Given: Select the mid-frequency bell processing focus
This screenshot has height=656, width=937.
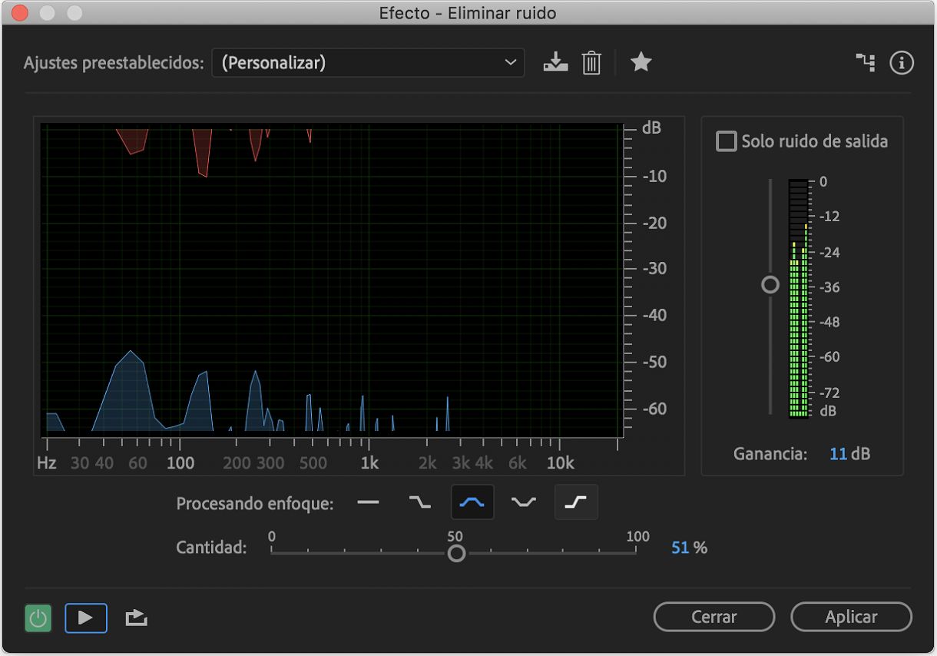Looking at the screenshot, I should pos(472,502).
